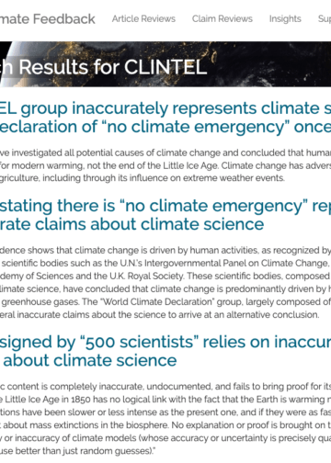Click excerpt line 'about mass extinctions in the biosphere'

165,425
